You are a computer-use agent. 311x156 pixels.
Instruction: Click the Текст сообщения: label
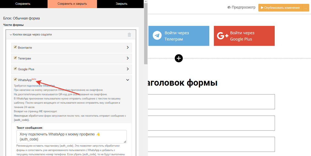click(30, 128)
